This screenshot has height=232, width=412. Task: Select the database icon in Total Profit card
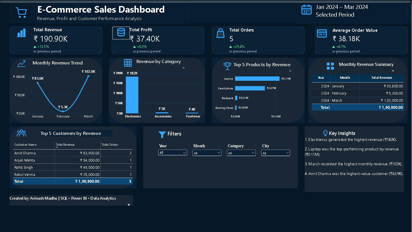pyautogui.click(x=121, y=33)
